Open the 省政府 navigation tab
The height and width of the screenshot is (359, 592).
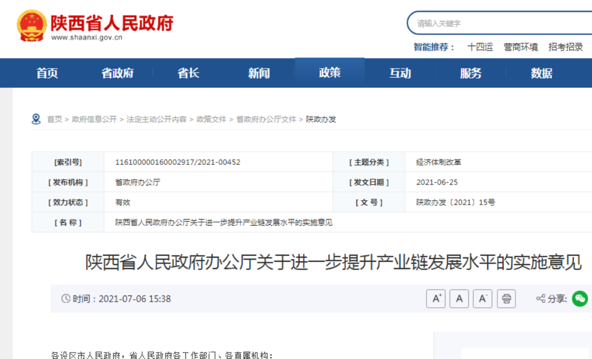pos(117,73)
